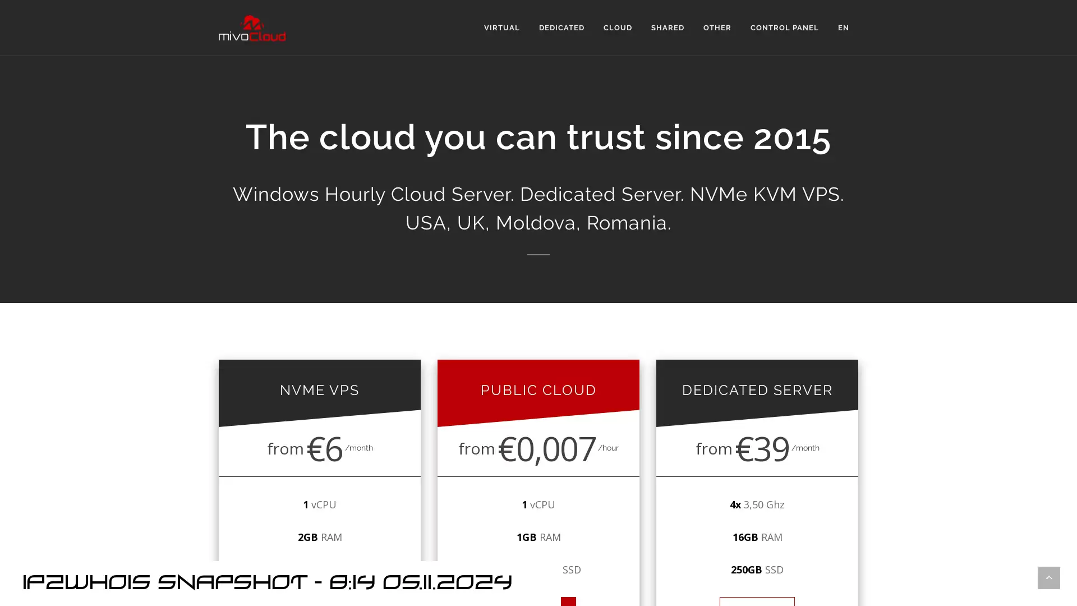Click the scroll-to-top arrow button
1077x606 pixels.
(x=1049, y=578)
